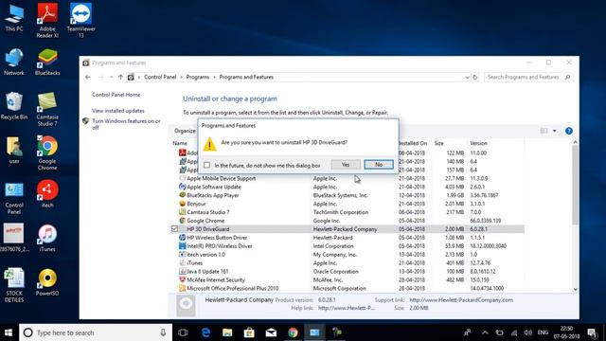Open STOCK DETILES spreadsheet desktop icon
Screen dimensions: 606x341
click(14, 285)
